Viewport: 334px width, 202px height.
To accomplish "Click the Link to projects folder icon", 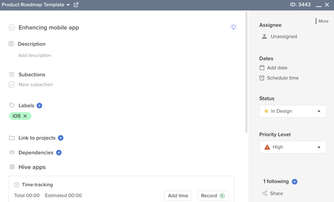I will tap(12, 138).
